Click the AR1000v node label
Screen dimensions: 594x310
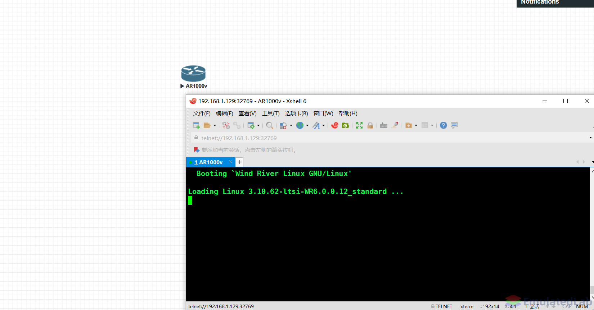coord(197,86)
